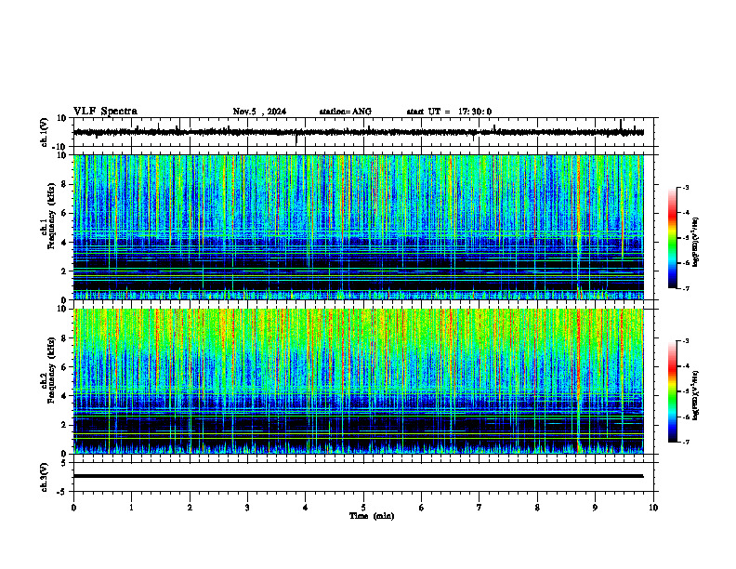Click the "ch.1(V)" waveform axis label
The image size is (736, 569).
45,132
